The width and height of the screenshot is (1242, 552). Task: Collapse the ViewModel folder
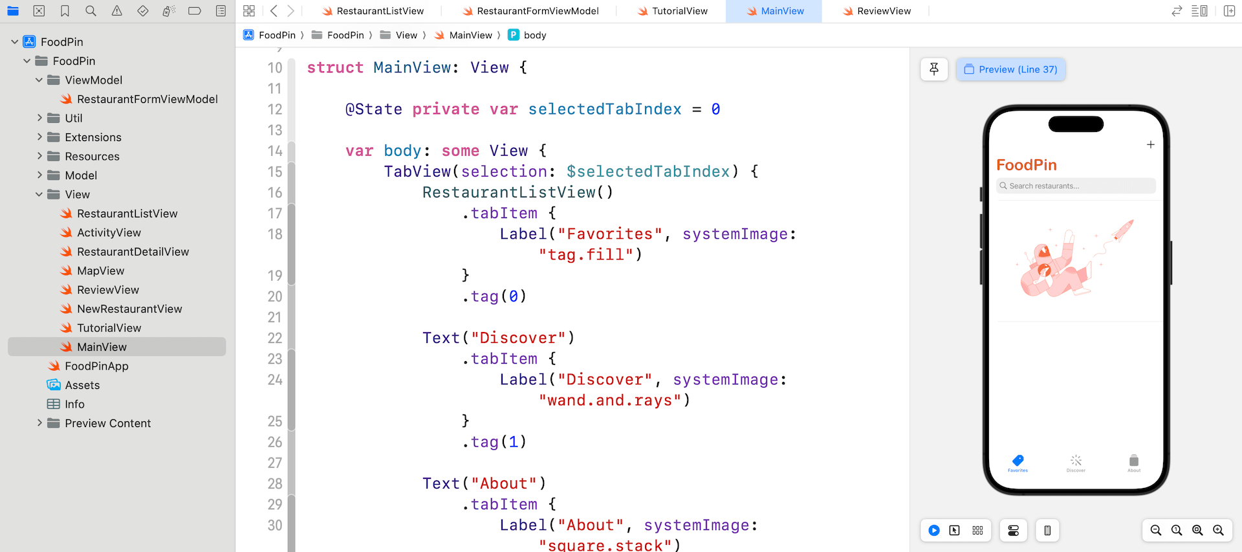tap(39, 80)
